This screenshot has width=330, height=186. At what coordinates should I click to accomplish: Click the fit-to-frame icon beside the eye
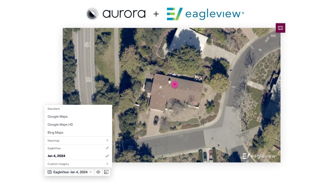[x=106, y=172]
